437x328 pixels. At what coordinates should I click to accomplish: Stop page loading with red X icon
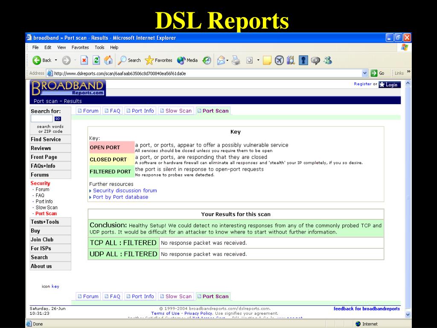(x=84, y=60)
